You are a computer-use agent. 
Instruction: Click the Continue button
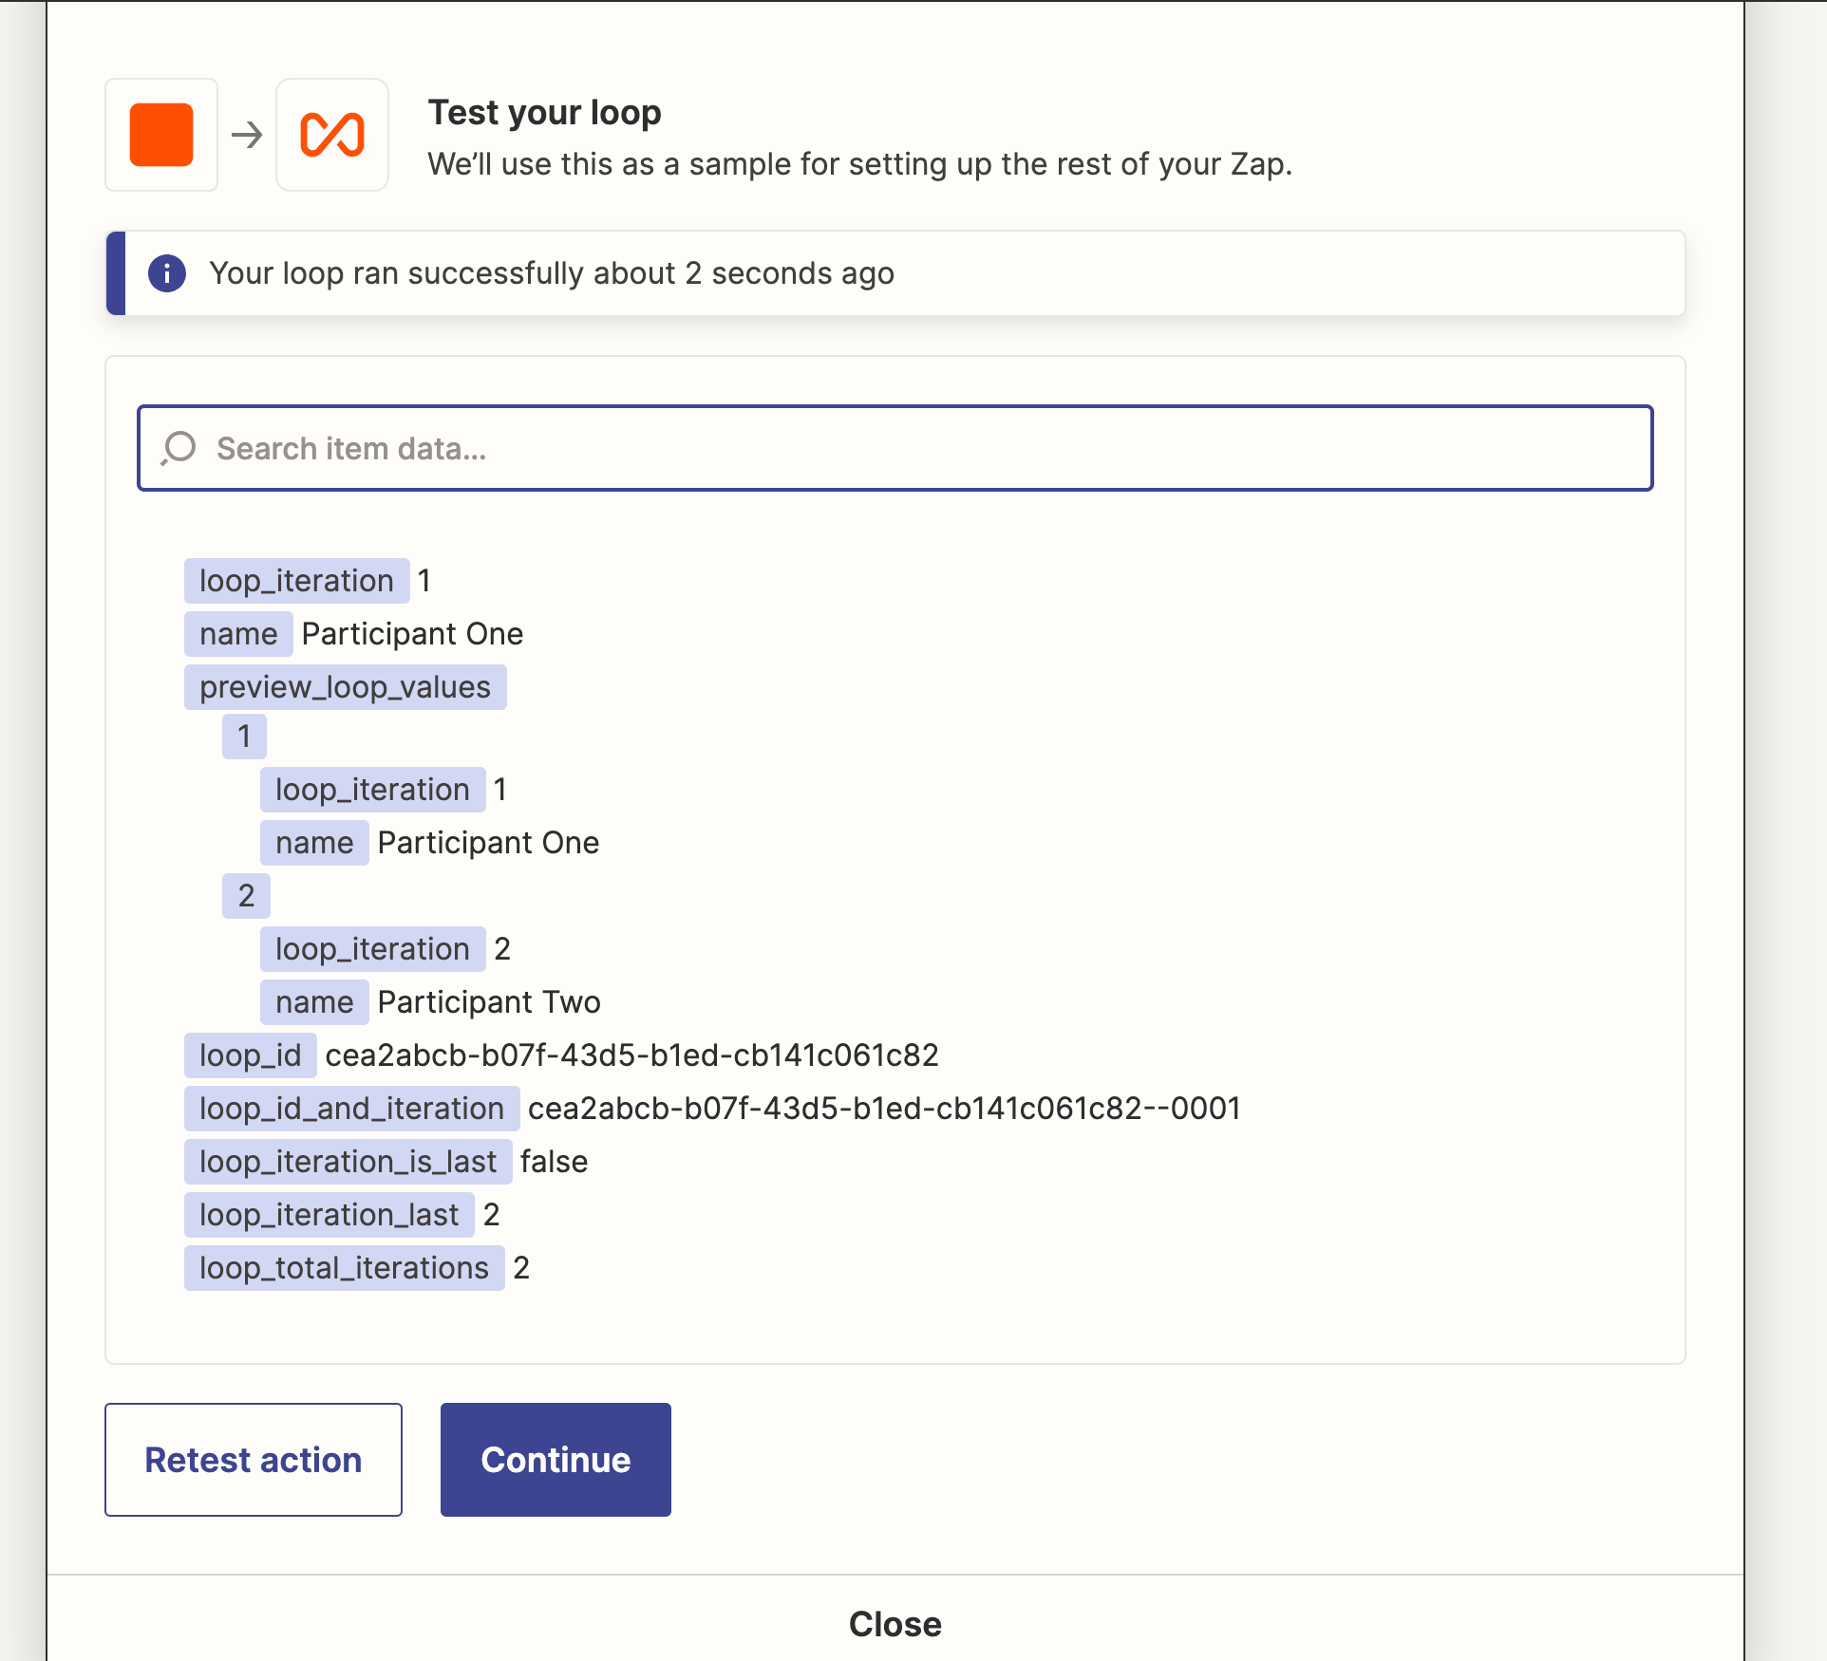556,1460
